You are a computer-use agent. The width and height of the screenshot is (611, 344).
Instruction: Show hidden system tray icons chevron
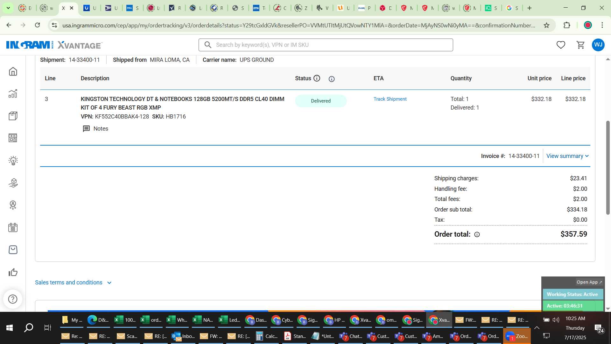537,328
